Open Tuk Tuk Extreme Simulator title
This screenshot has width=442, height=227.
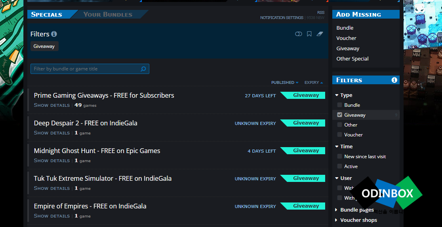pyautogui.click(x=103, y=179)
